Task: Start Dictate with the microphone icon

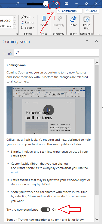Action: (44, 21)
